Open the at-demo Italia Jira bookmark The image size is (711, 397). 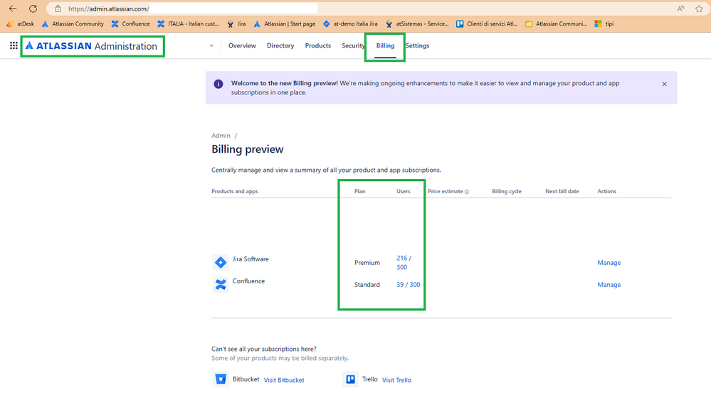pyautogui.click(x=350, y=23)
